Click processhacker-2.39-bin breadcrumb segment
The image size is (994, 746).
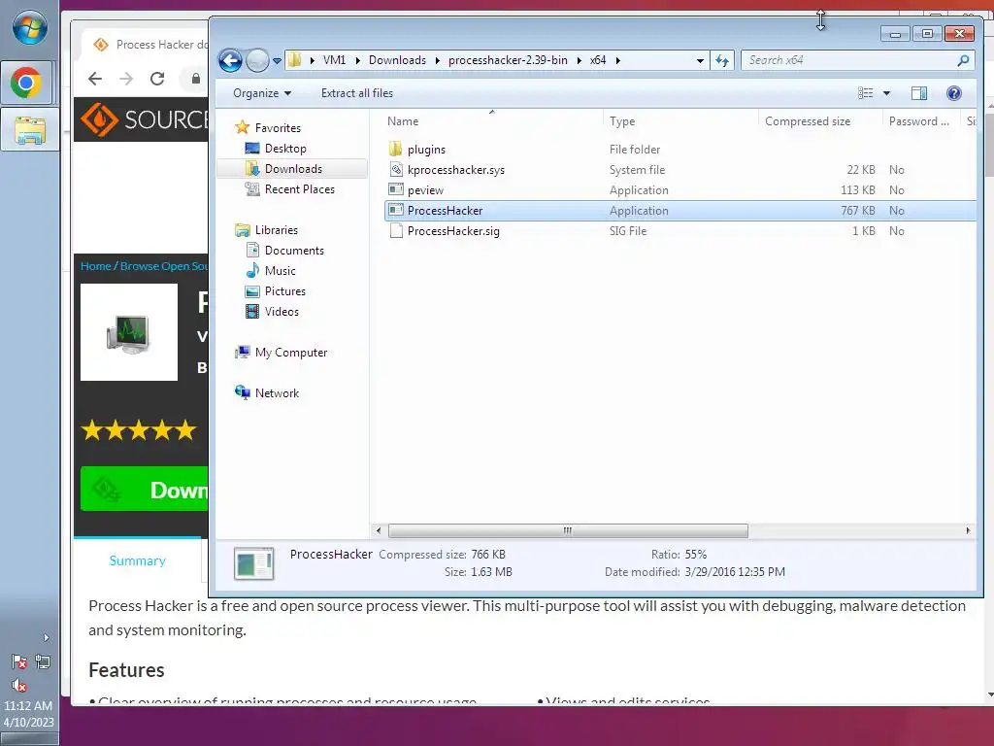508,60
